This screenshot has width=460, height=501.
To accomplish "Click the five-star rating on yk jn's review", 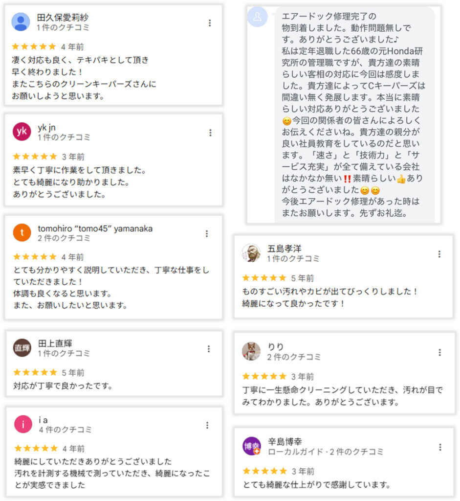I will pyautogui.click(x=35, y=157).
